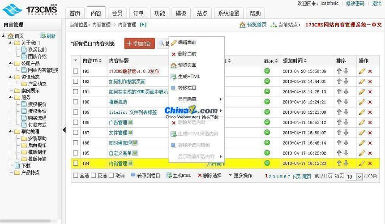Click the edit pencil icon for content 193
385x224 pixels.
[362, 71]
